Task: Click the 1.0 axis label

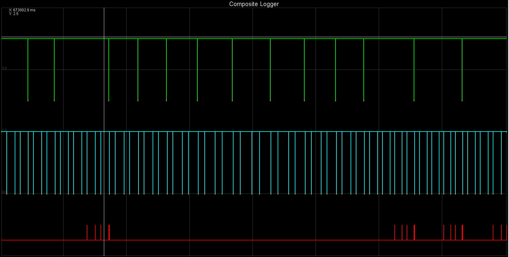Action: [x=4, y=130]
